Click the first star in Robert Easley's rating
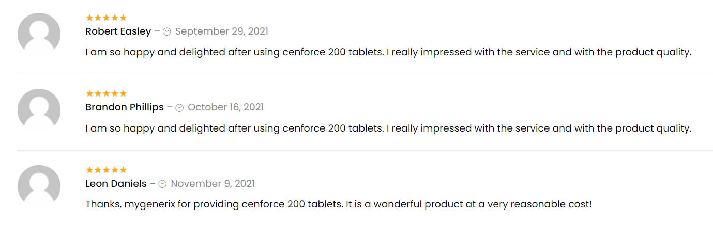 (x=89, y=18)
